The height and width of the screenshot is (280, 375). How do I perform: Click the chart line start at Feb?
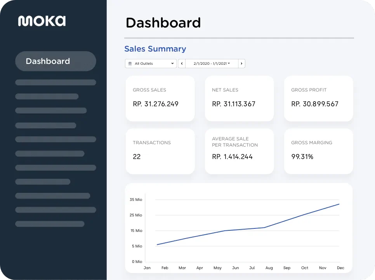point(157,244)
